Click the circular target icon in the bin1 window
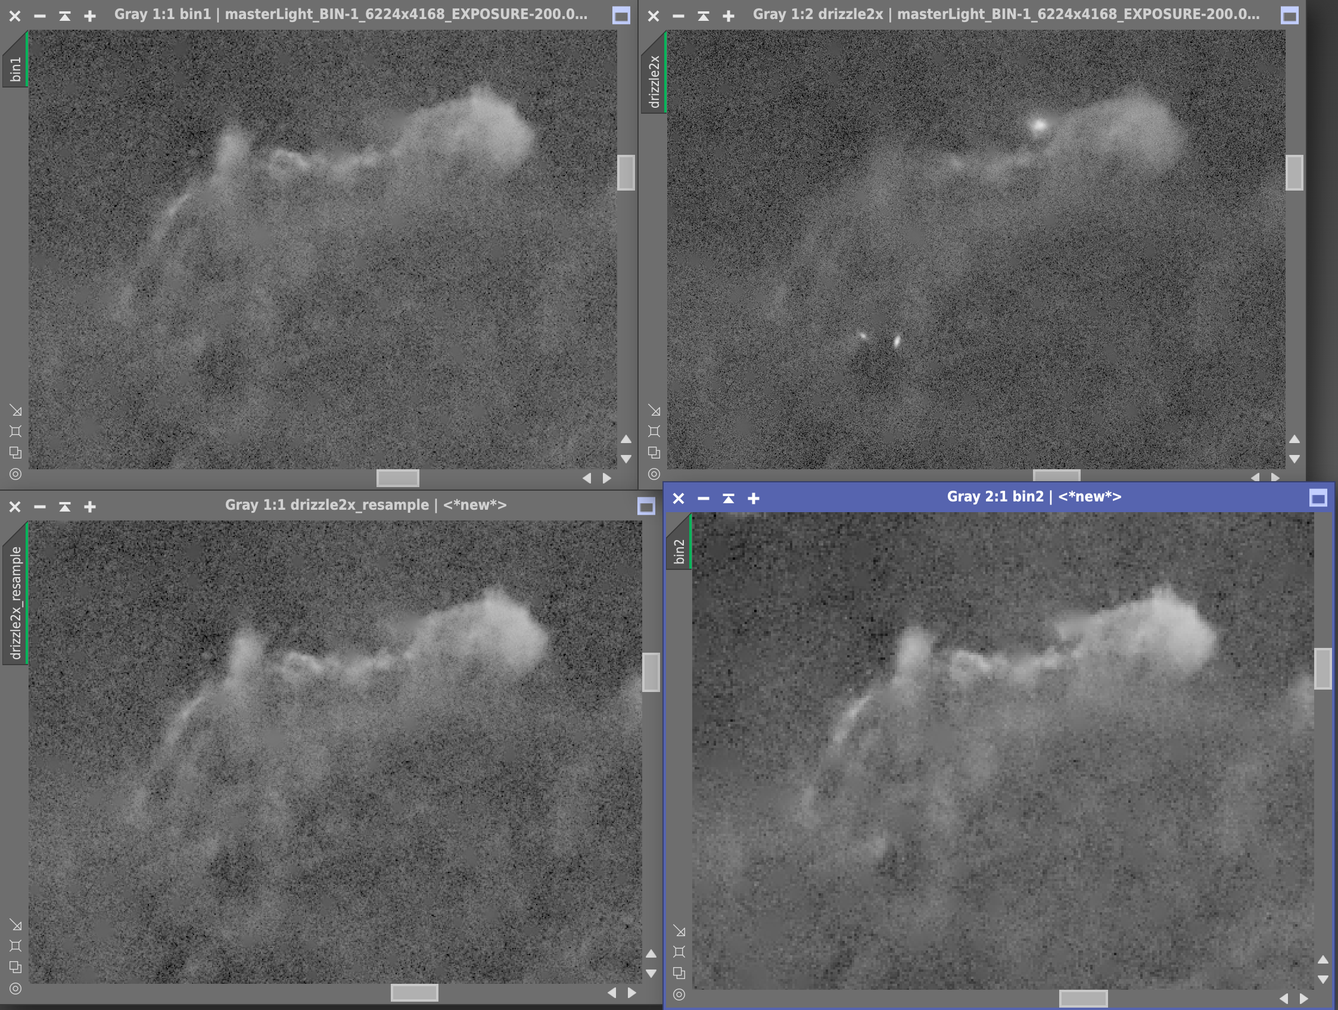 [x=15, y=474]
